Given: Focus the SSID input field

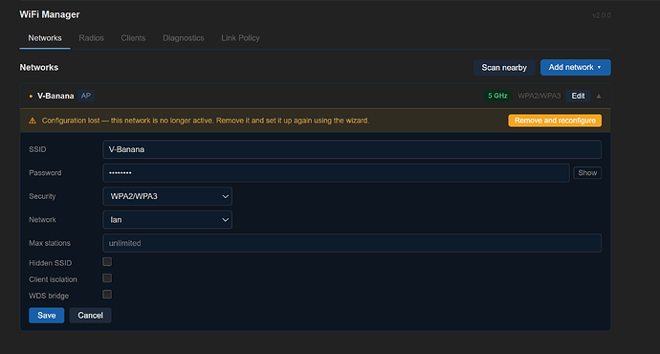Looking at the screenshot, I should coord(352,149).
